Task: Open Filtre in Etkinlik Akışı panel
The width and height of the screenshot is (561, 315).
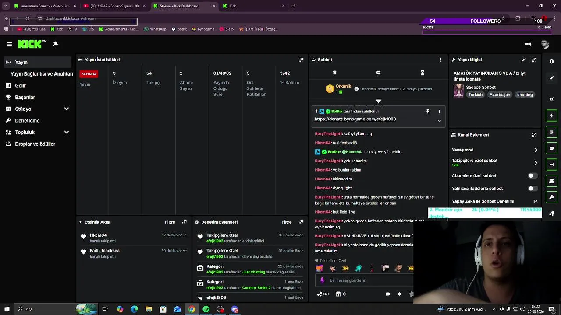Action: tap(170, 222)
